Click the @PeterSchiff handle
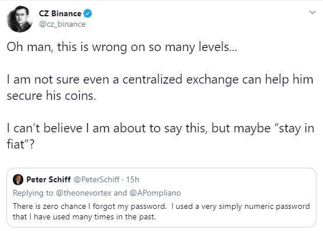 [x=97, y=179]
